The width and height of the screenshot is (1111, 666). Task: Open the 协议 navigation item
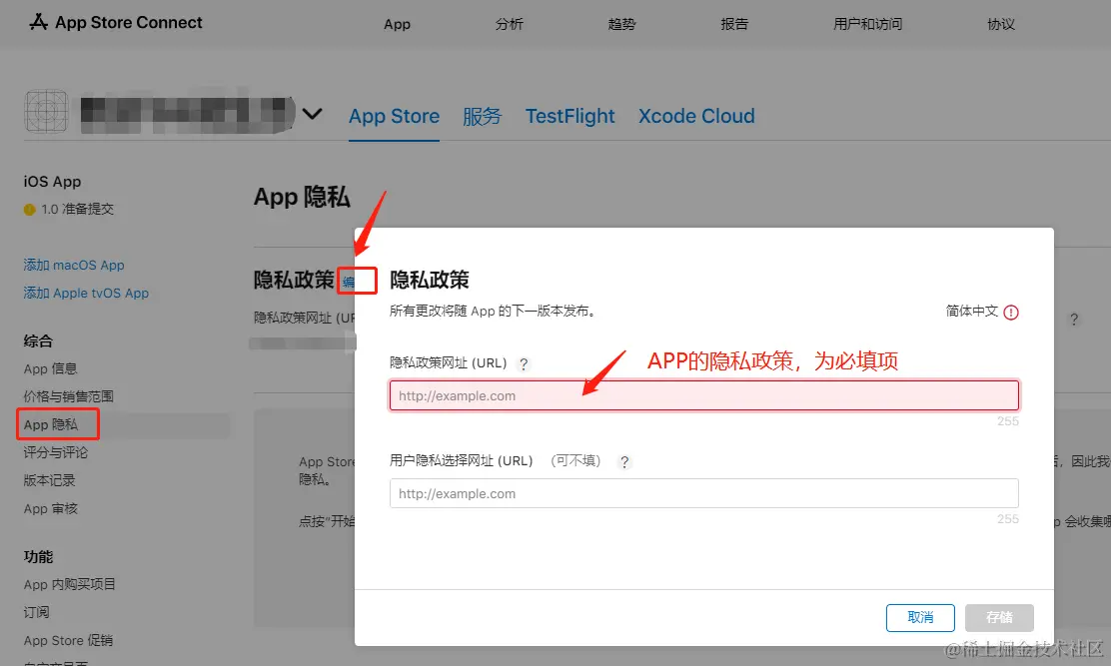1000,24
